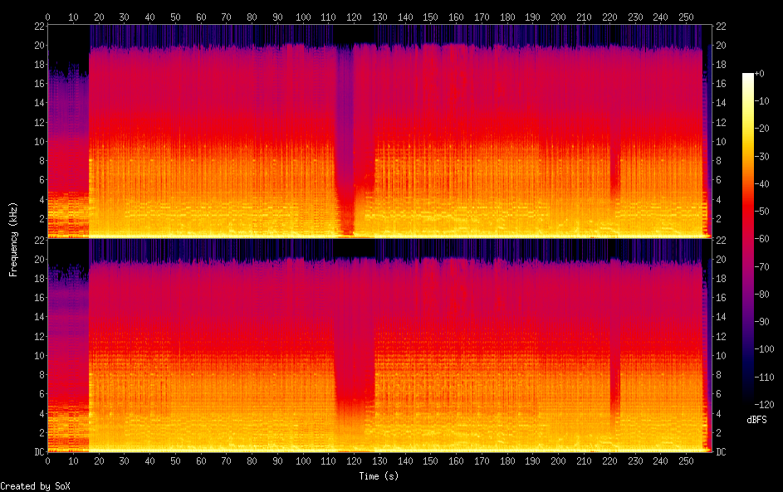Select the 0 tick on the bottom time axis
The image size is (783, 492).
pyautogui.click(x=48, y=460)
